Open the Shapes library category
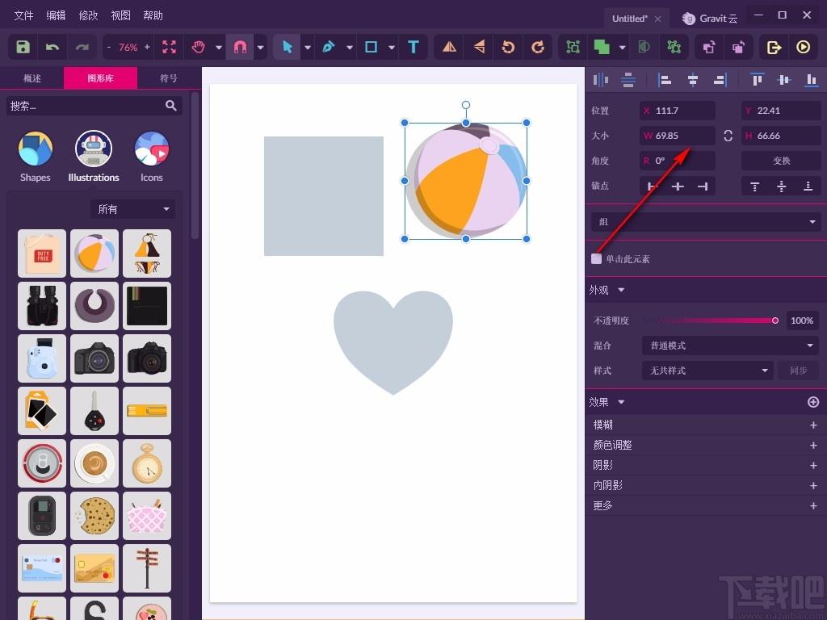Image resolution: width=827 pixels, height=620 pixels. coord(36,157)
